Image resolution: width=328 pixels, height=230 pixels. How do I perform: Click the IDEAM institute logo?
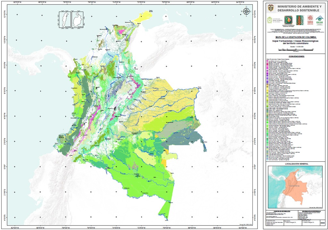tap(319, 20)
